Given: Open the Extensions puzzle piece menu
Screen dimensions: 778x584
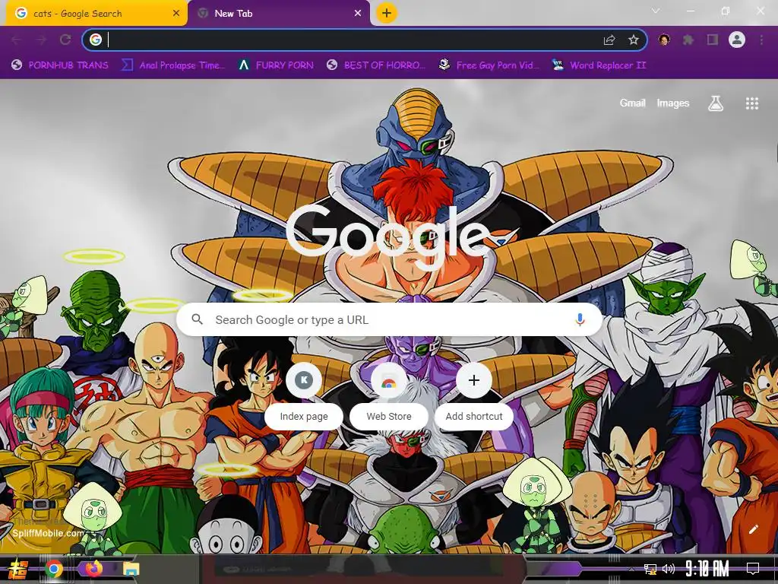Looking at the screenshot, I should point(688,40).
